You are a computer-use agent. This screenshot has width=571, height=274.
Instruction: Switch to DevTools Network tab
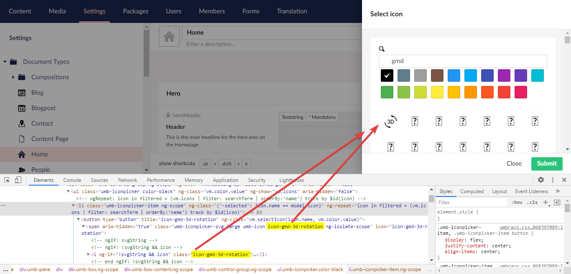point(127,180)
